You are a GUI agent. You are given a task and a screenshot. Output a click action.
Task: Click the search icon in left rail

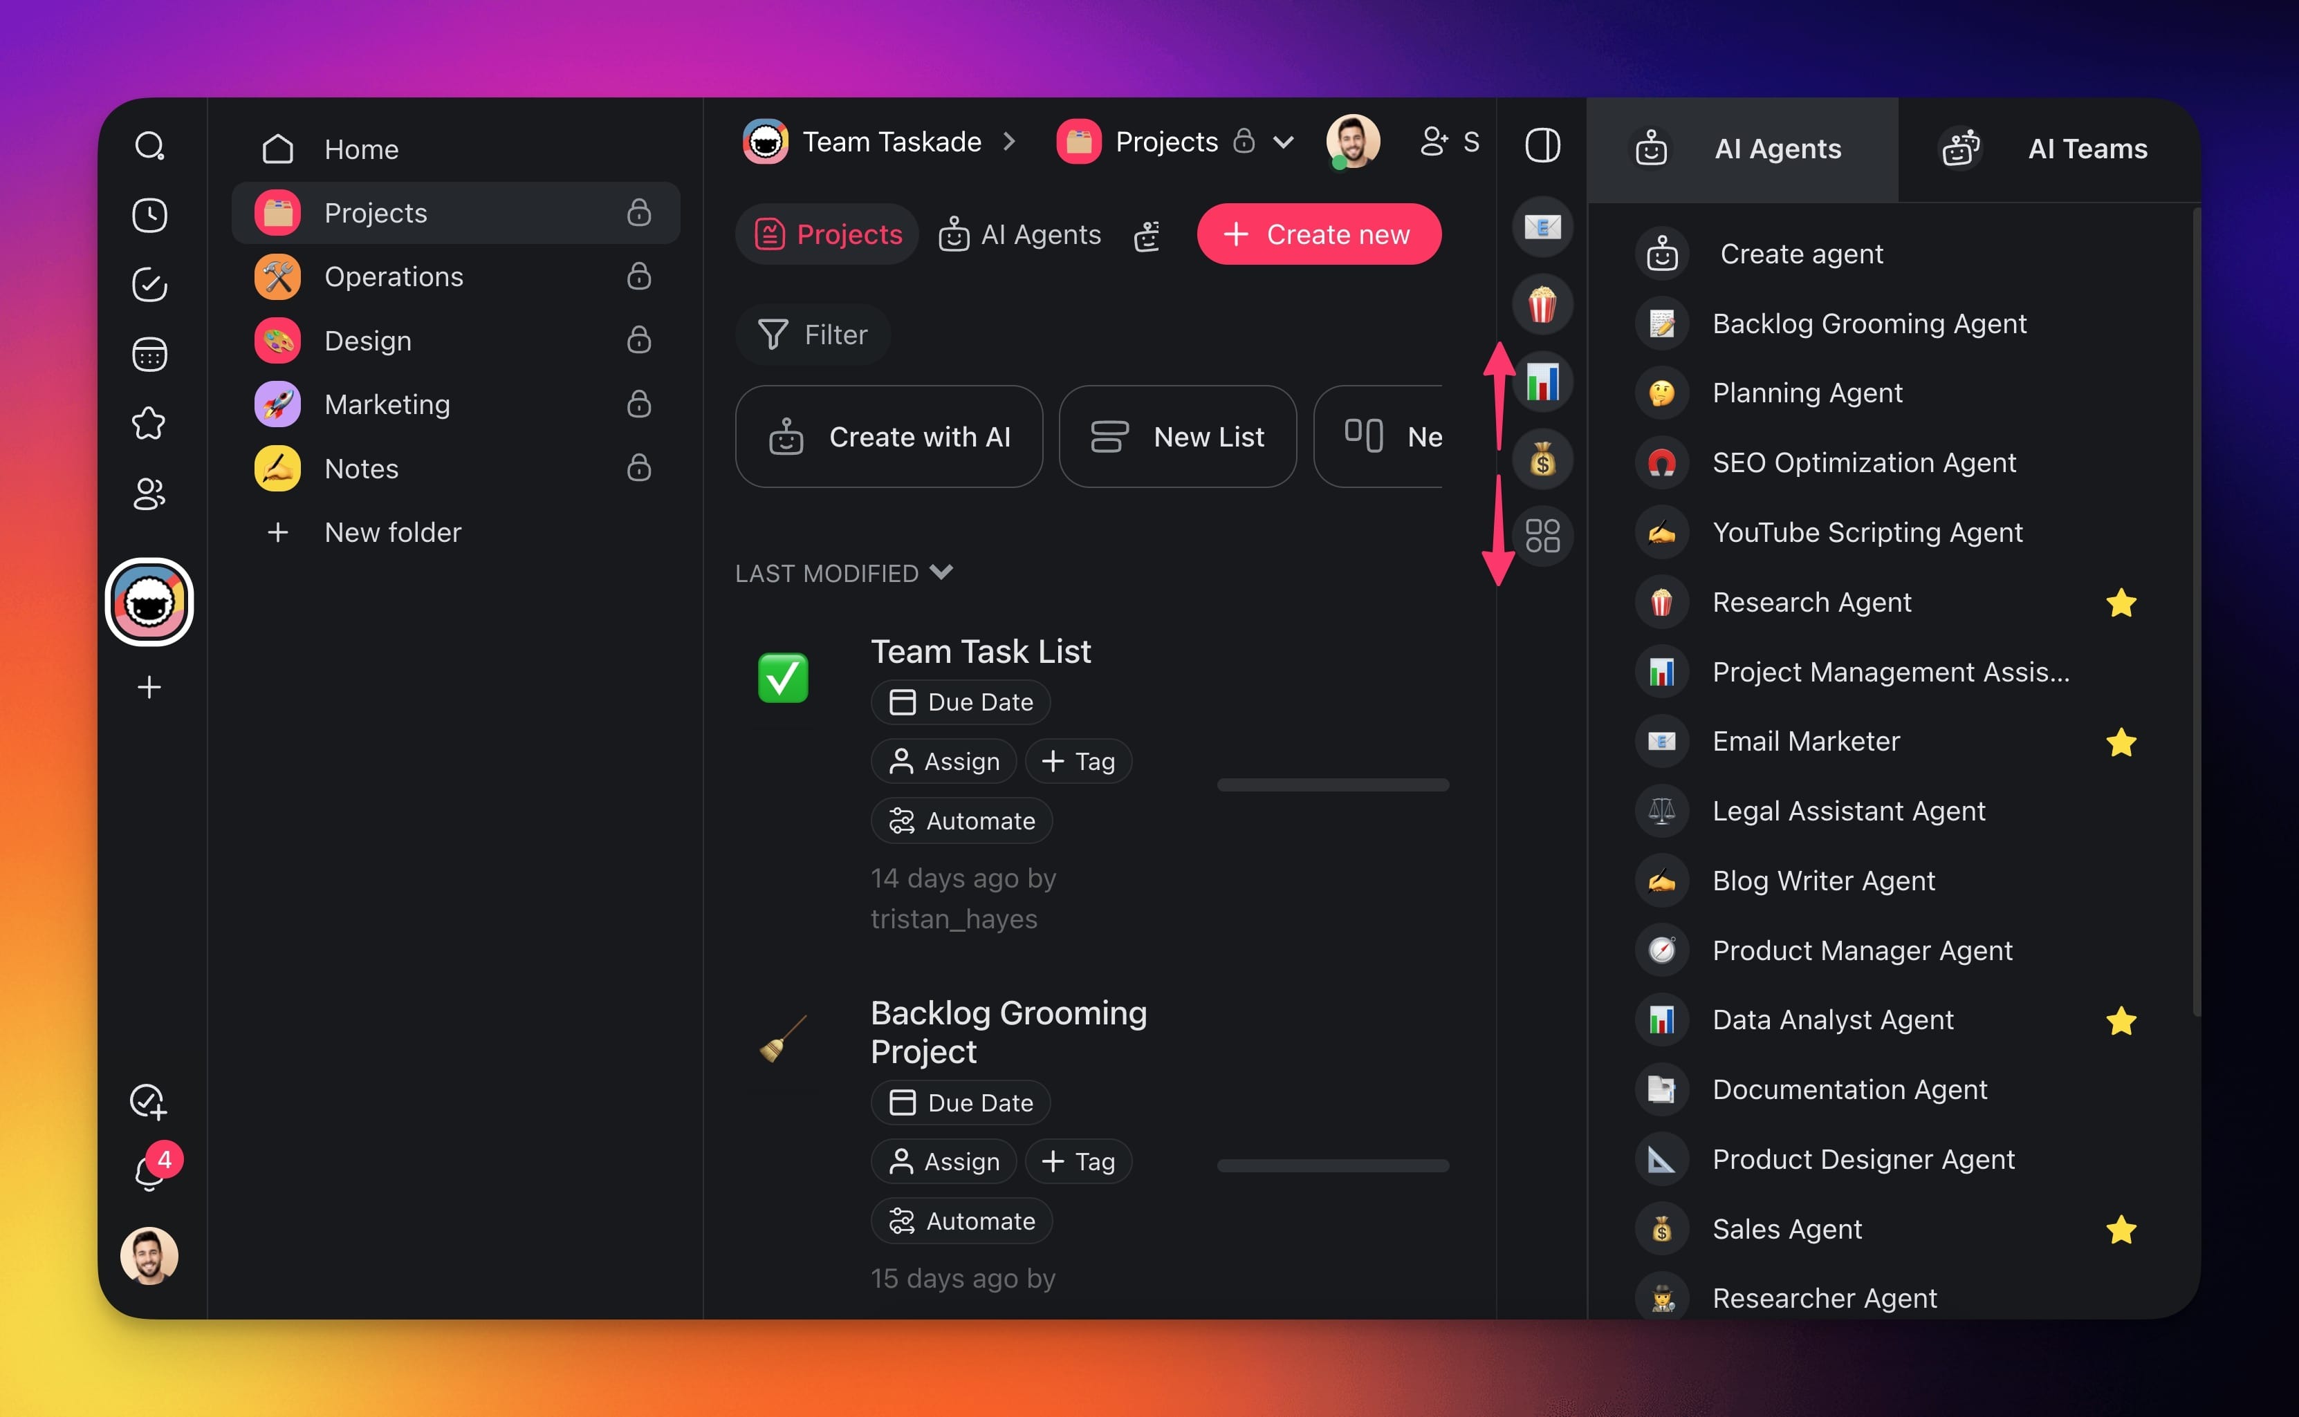(149, 147)
